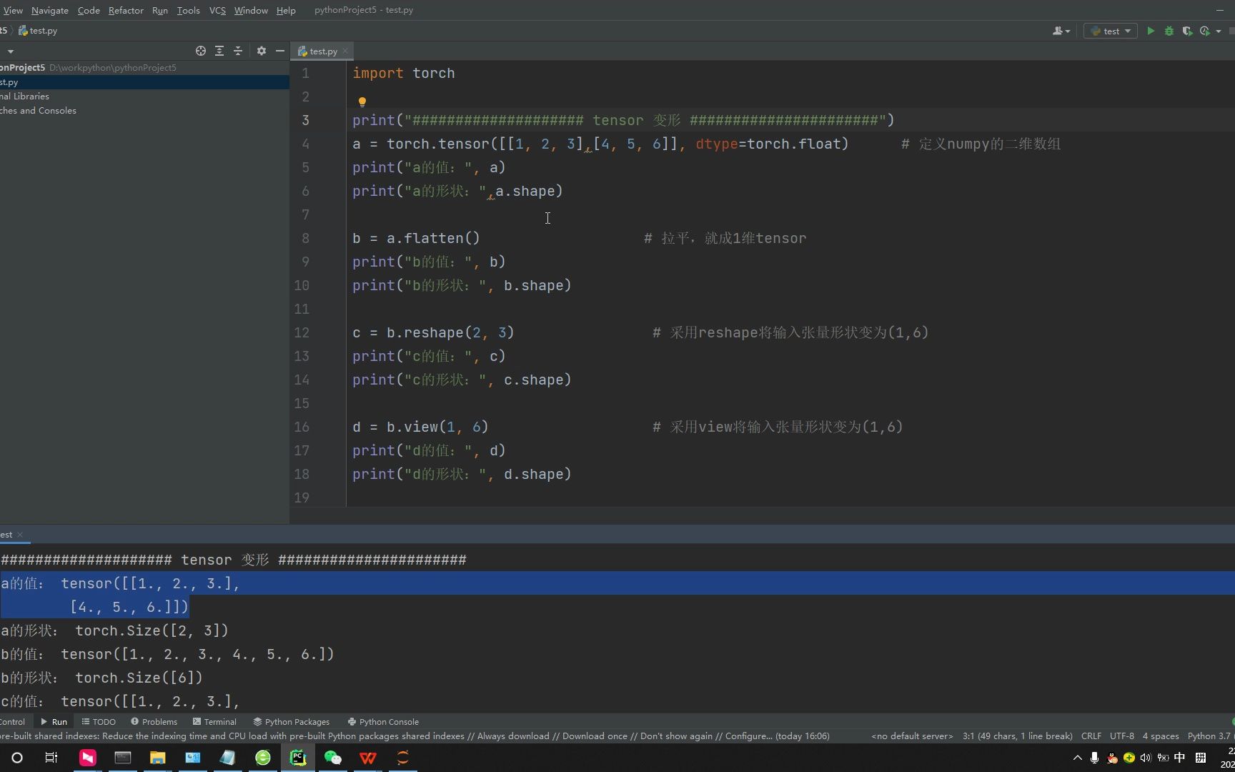This screenshot has width=1235, height=772.
Task: Run test with coverage shield icon
Action: 1187,31
